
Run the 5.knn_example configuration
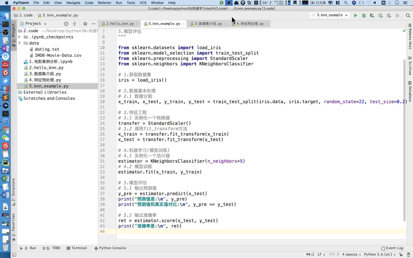(x=355, y=15)
